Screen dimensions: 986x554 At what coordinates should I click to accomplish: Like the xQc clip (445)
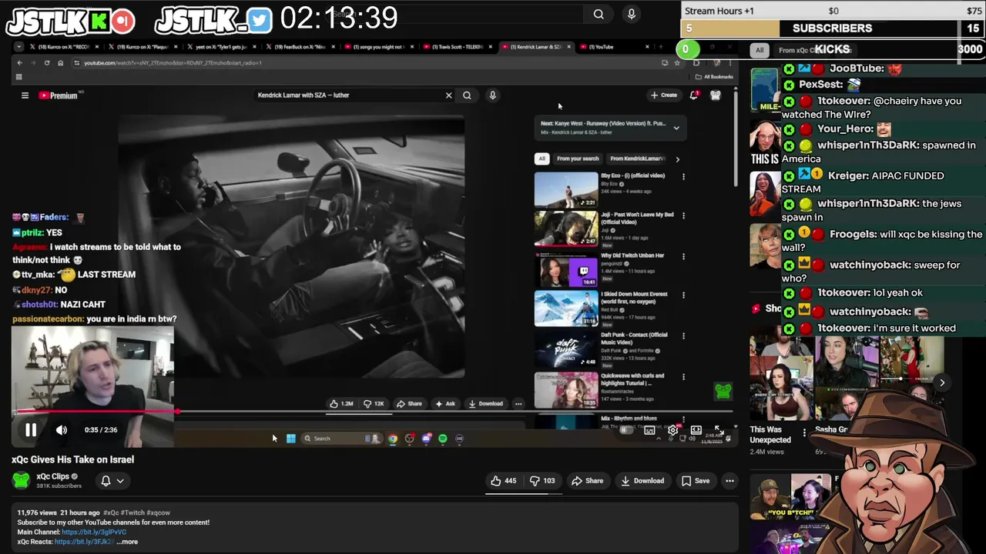click(503, 481)
